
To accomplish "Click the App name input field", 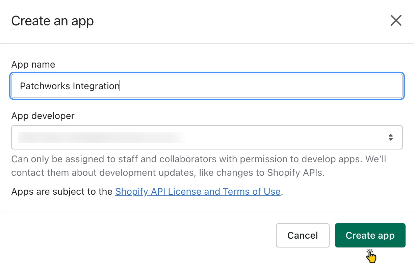I will [207, 86].
